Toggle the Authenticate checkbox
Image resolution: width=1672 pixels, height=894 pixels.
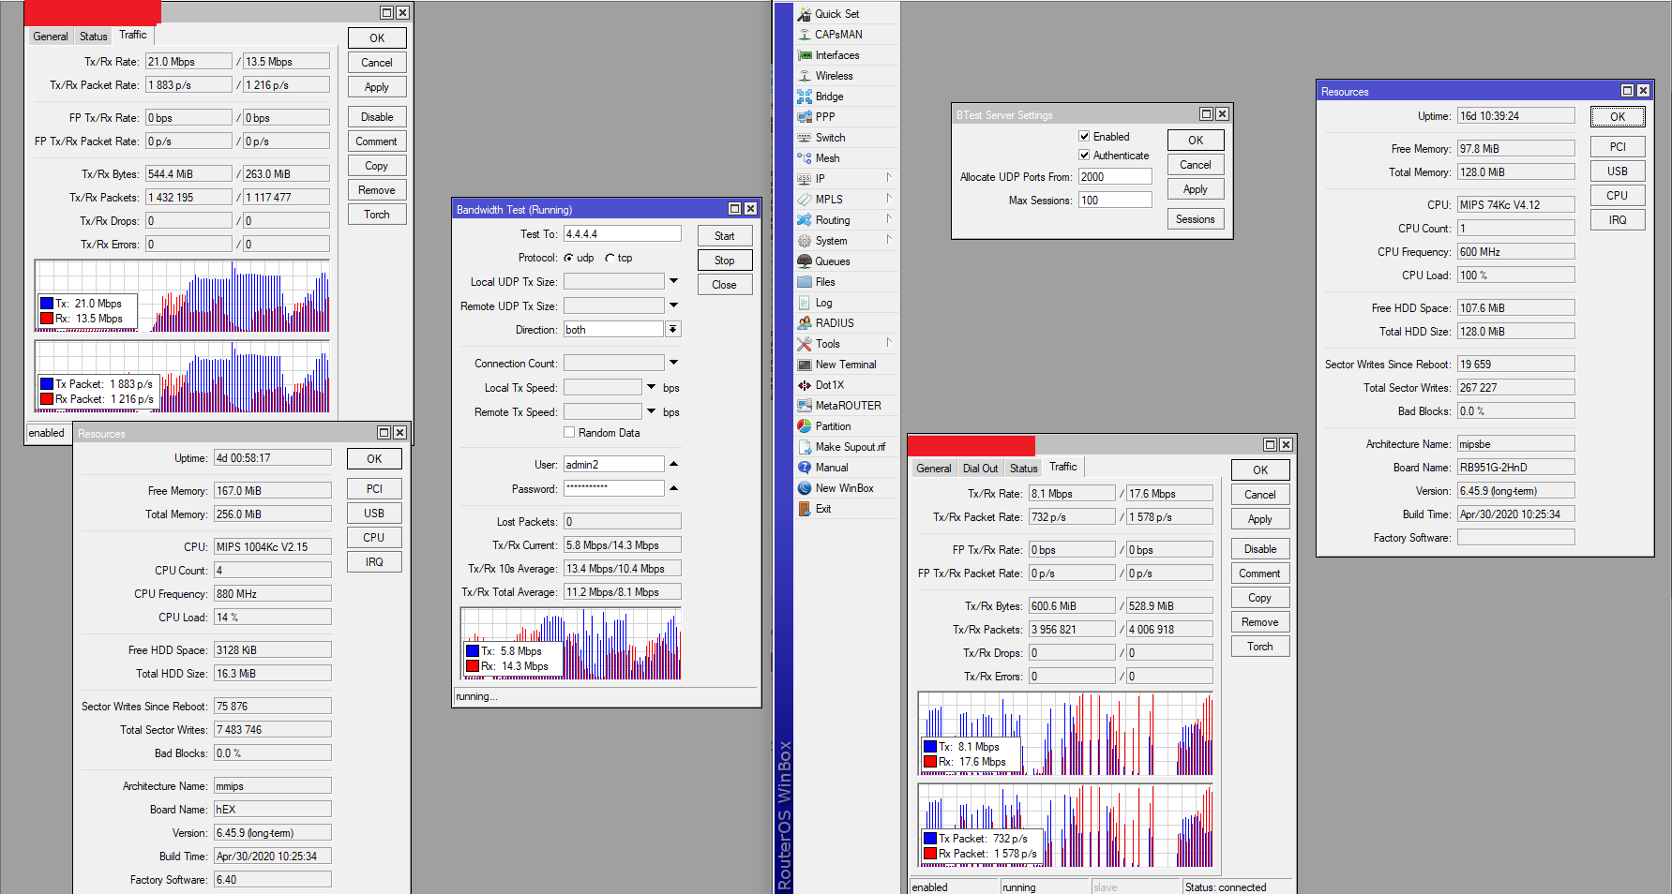tap(1084, 156)
